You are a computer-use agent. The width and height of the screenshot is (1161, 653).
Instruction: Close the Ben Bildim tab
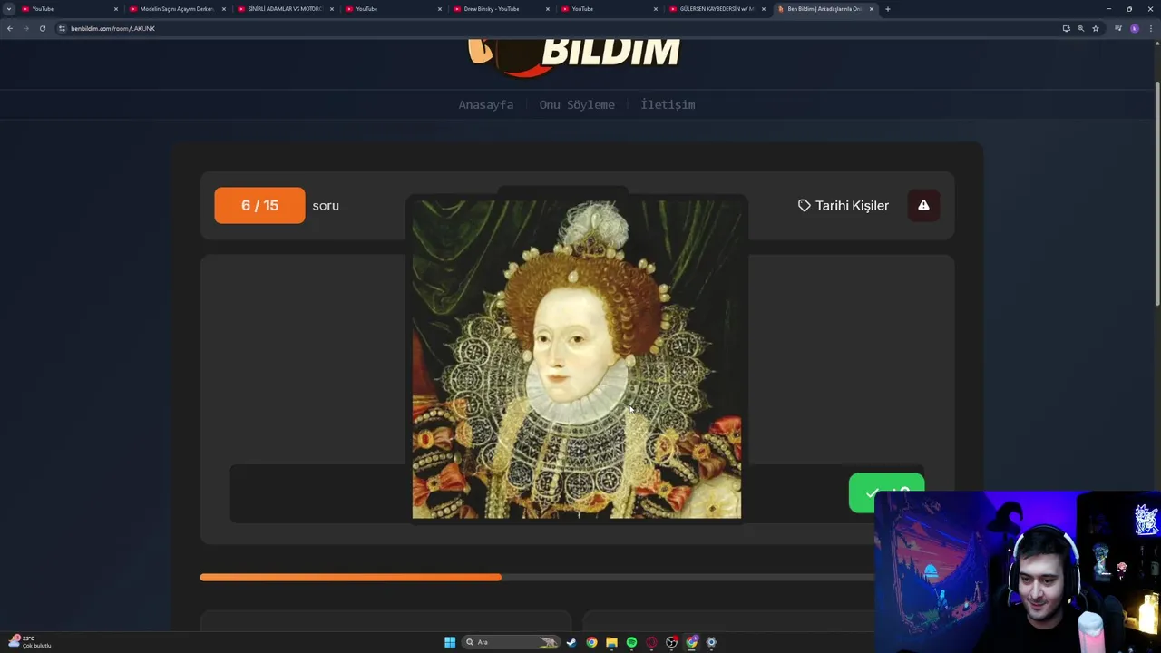click(871, 9)
